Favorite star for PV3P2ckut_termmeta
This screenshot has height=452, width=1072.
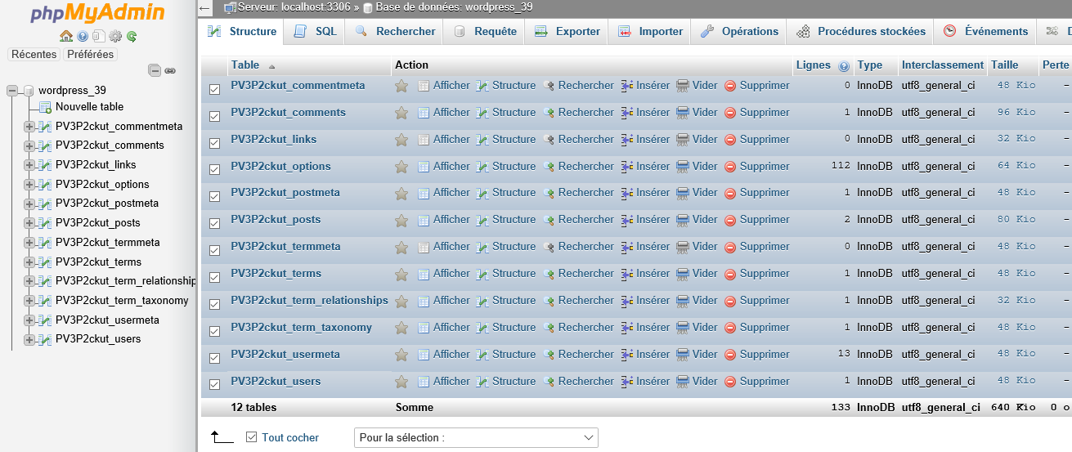[x=401, y=247]
